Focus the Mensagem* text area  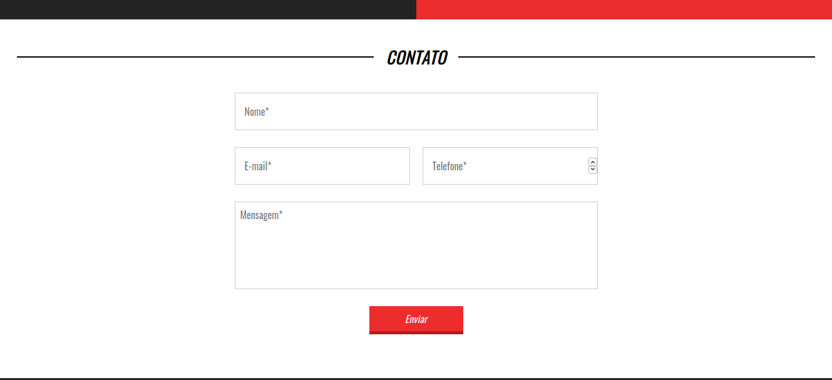coord(416,245)
